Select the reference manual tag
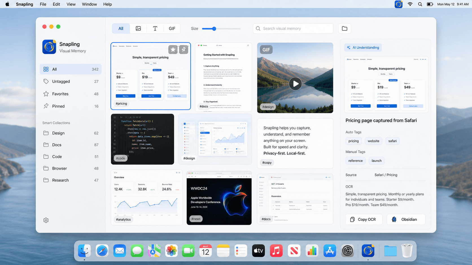472x265 pixels. click(355, 161)
